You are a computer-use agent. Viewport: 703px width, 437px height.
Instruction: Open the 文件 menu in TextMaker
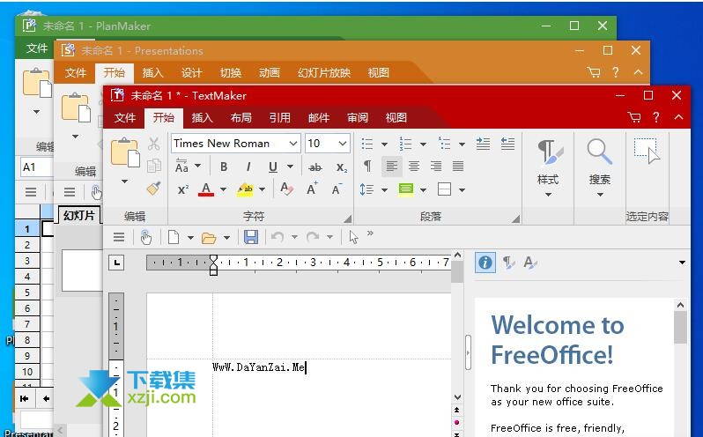pyautogui.click(x=124, y=118)
